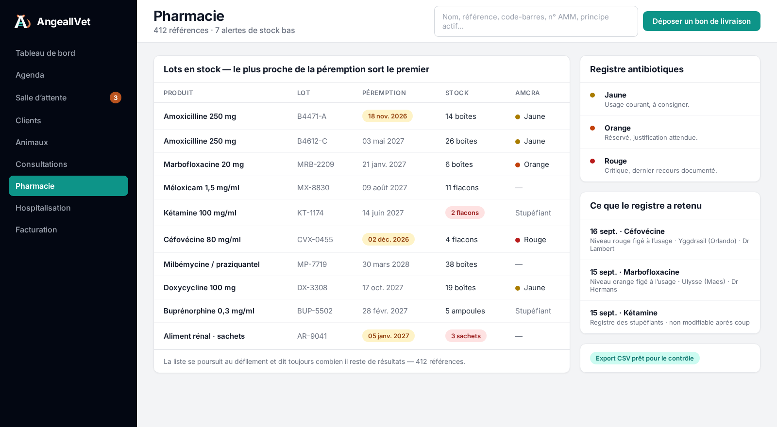The width and height of the screenshot is (777, 427).
Task: Click the 05 janv. 2027 expiry badge
Action: [x=388, y=336]
